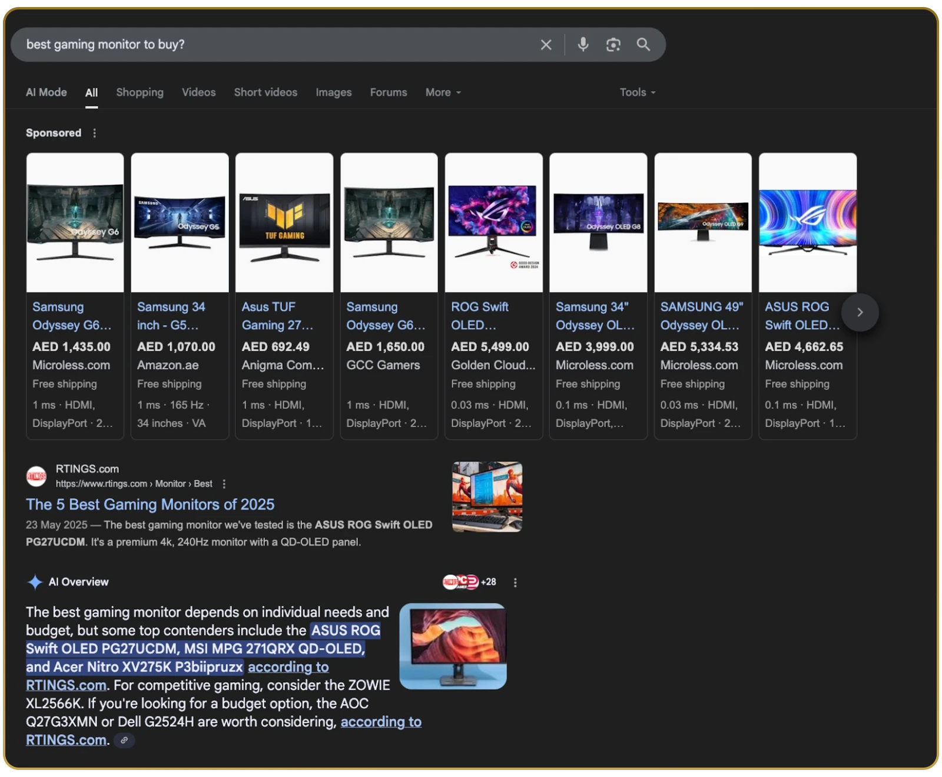Open the ASUS ROG Swift AED 4,662.65 image
The width and height of the screenshot is (942, 777).
808,223
